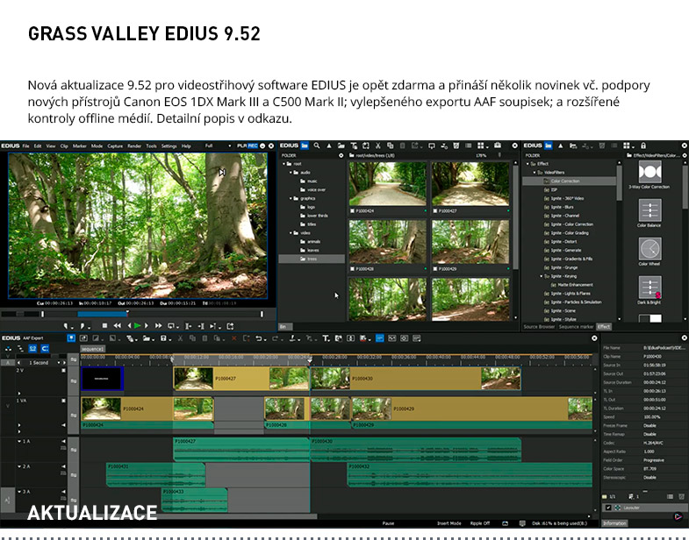Click the Play button in the player
Screen dimensions: 689x540
coord(138,326)
